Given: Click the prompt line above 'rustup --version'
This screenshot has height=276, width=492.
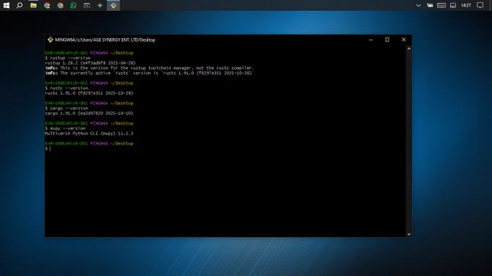Looking at the screenshot, I should tap(89, 53).
